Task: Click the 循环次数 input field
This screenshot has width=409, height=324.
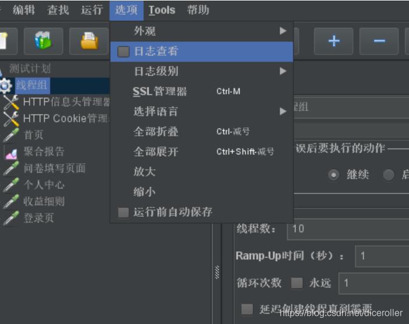Action: click(374, 283)
